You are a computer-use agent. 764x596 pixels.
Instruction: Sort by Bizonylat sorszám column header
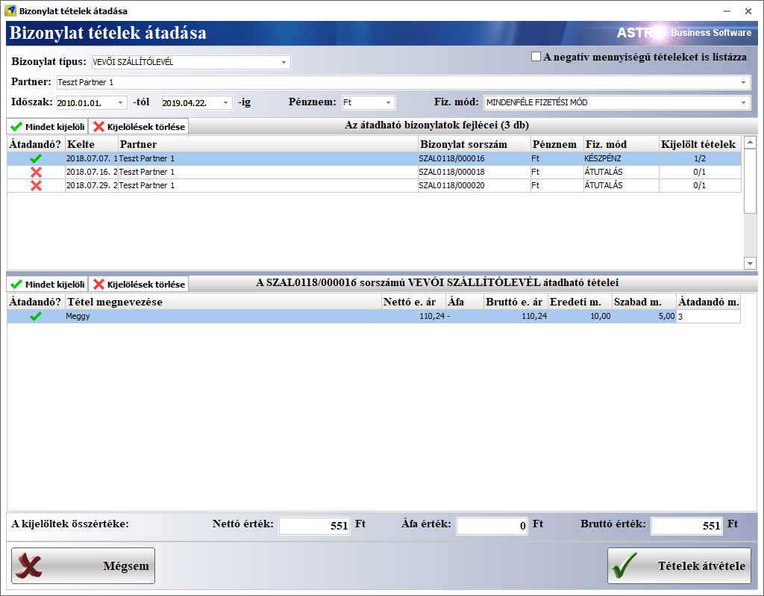pos(474,144)
